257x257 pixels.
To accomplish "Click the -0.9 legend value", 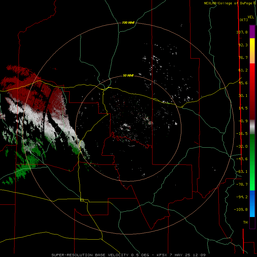I will [243, 121].
